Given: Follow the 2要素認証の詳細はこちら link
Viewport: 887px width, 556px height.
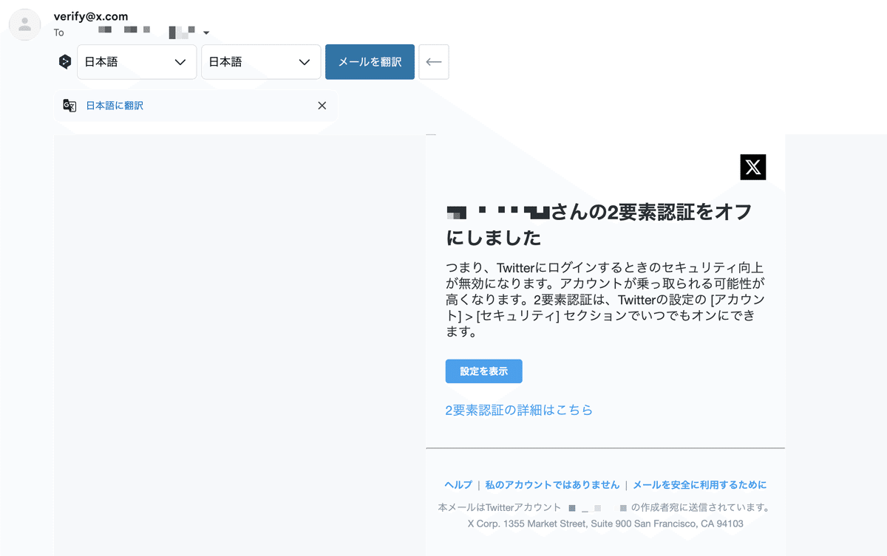Looking at the screenshot, I should [x=517, y=410].
